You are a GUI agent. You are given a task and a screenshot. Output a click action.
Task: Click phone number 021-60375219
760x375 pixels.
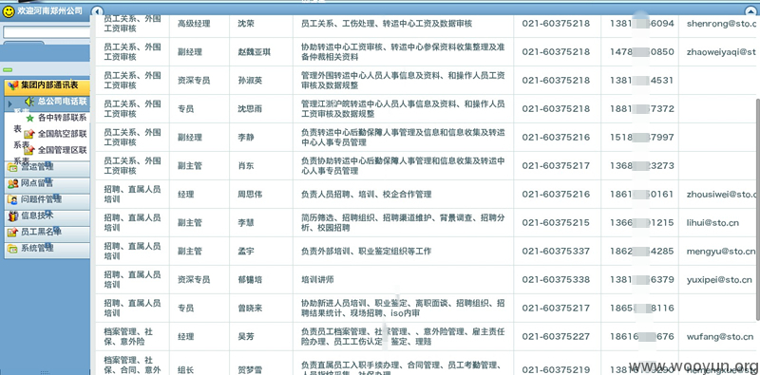pos(556,369)
